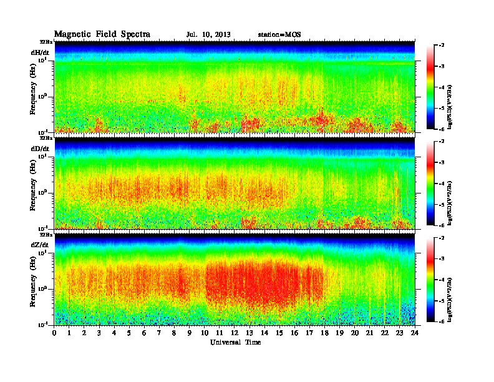494x382 pixels.
Task: Click the log(PSD) label of dH/dt color bar
Action: (449, 107)
